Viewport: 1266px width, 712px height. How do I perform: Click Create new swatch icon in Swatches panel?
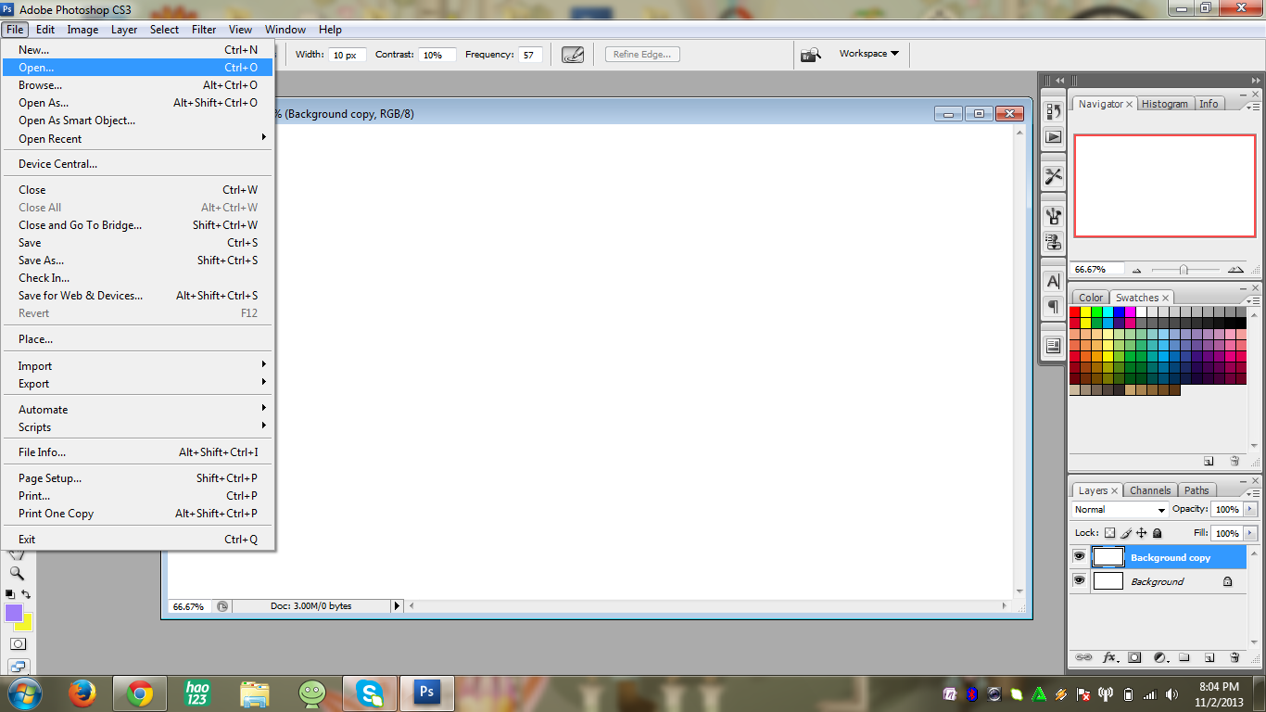(1209, 461)
